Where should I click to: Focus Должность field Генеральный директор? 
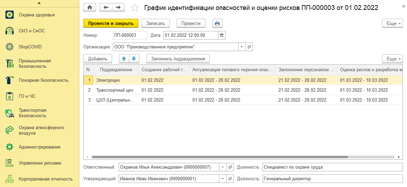point(333,179)
